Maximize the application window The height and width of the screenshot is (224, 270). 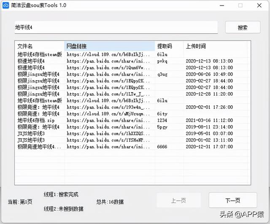pyautogui.click(x=240, y=6)
